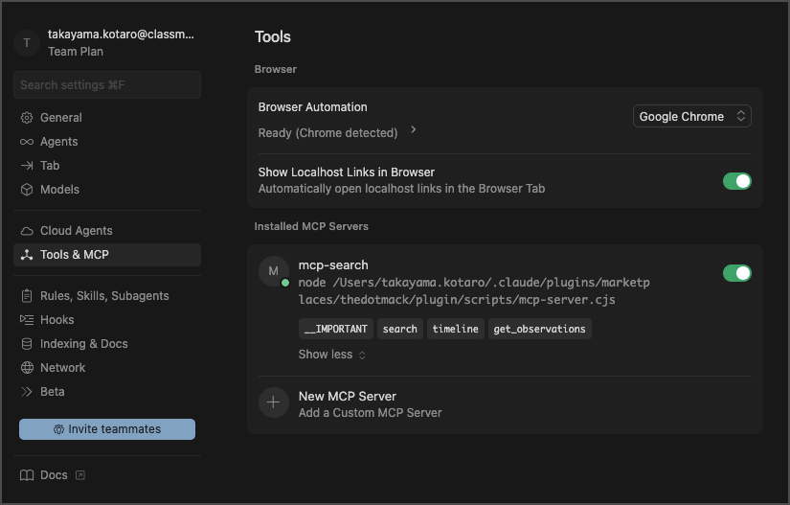Click the Agents infinity icon
This screenshot has height=505, width=790.
pyautogui.click(x=27, y=142)
